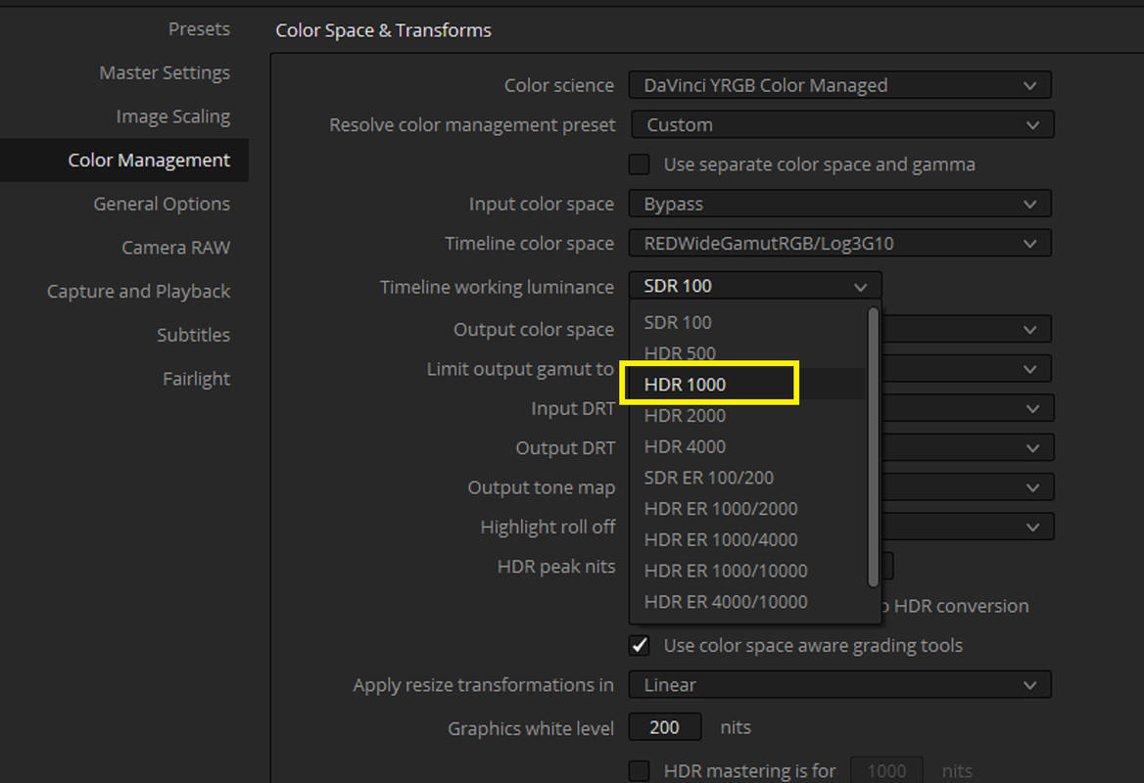The image size is (1144, 783).
Task: Enable the HDR mastering is for checkbox
Action: pos(640,770)
